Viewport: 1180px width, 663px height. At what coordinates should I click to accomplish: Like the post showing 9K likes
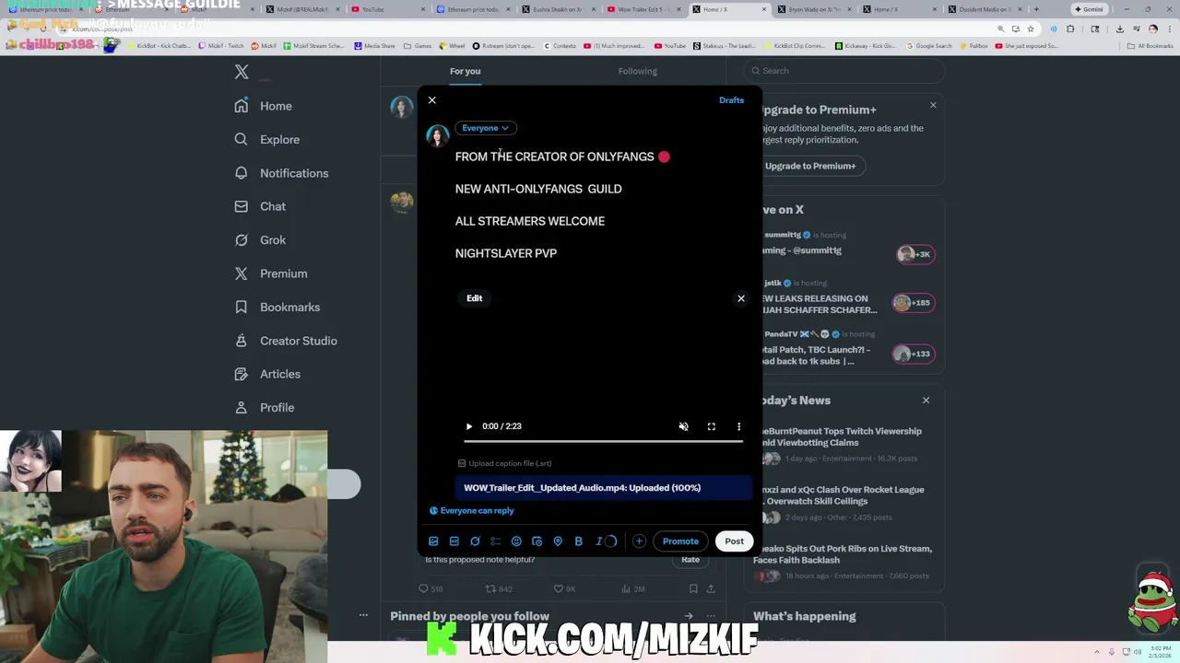coord(564,588)
